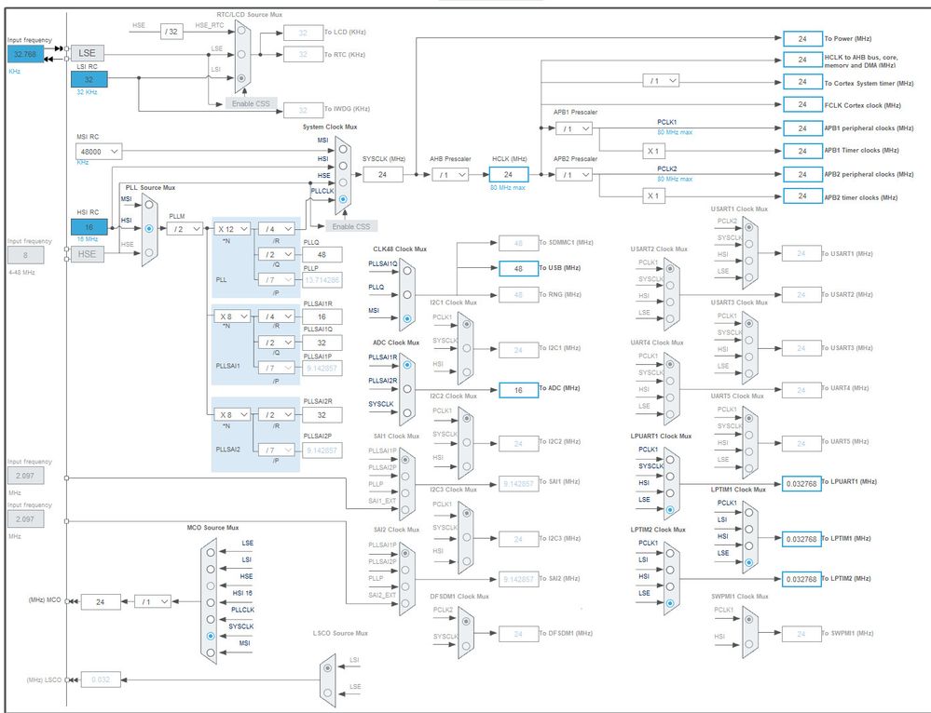Select MSI in System Clock Mux
Screen dimensions: 931x713
pos(343,150)
